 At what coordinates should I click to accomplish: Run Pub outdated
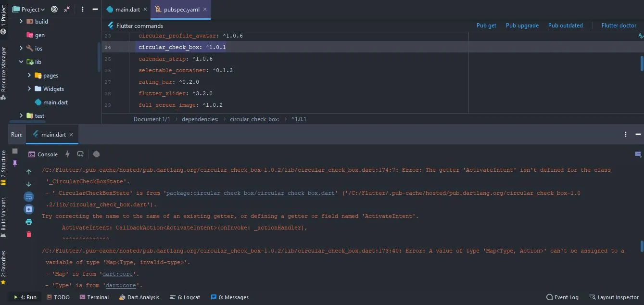[x=565, y=25]
